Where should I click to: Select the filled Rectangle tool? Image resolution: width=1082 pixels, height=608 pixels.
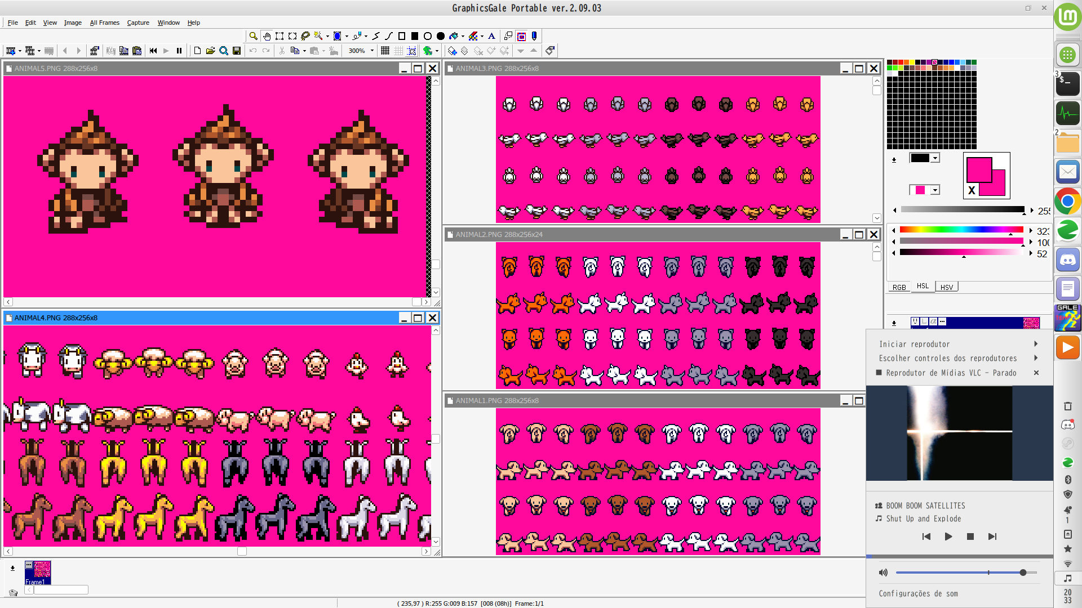tap(415, 36)
